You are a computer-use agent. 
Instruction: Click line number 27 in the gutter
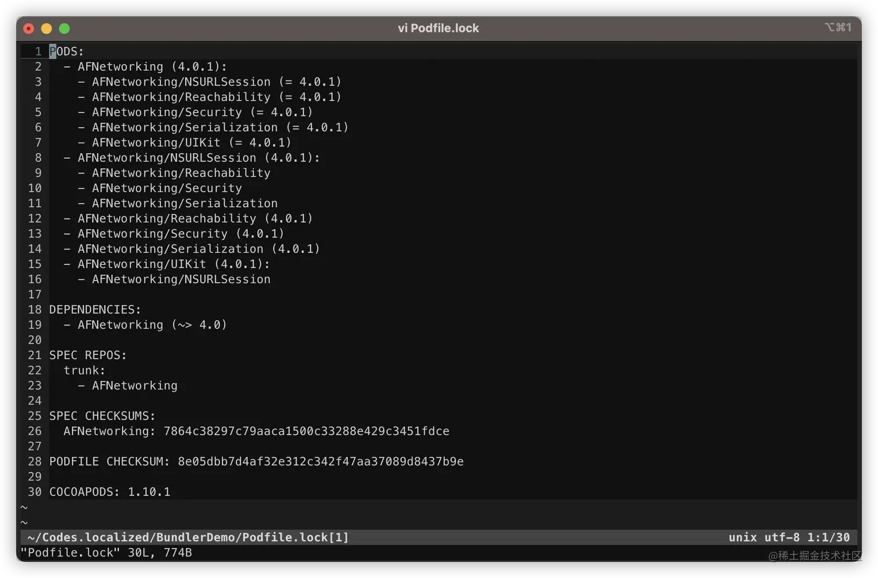click(x=35, y=446)
